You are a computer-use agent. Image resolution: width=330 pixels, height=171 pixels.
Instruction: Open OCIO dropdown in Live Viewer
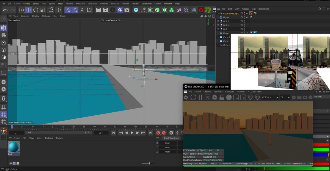[x=269, y=97]
